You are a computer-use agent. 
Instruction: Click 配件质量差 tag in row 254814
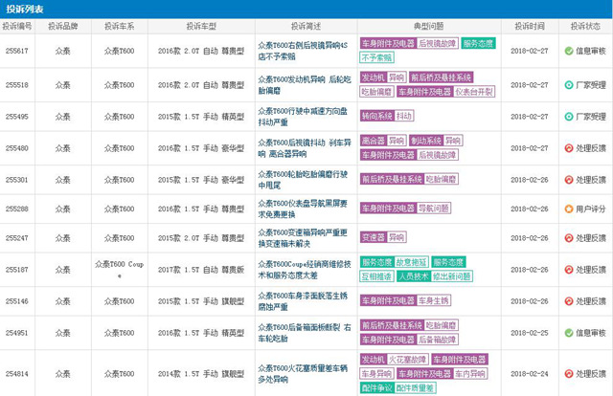point(415,387)
